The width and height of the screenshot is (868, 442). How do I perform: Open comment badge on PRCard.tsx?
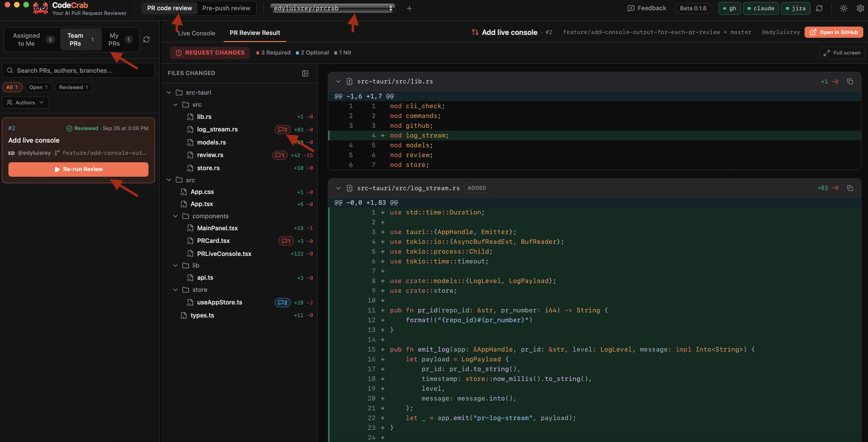tap(286, 241)
